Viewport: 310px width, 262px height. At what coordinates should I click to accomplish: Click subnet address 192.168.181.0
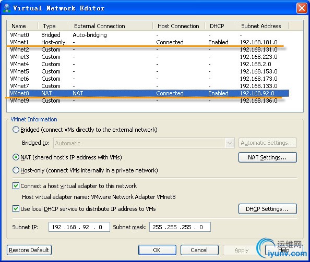point(259,42)
